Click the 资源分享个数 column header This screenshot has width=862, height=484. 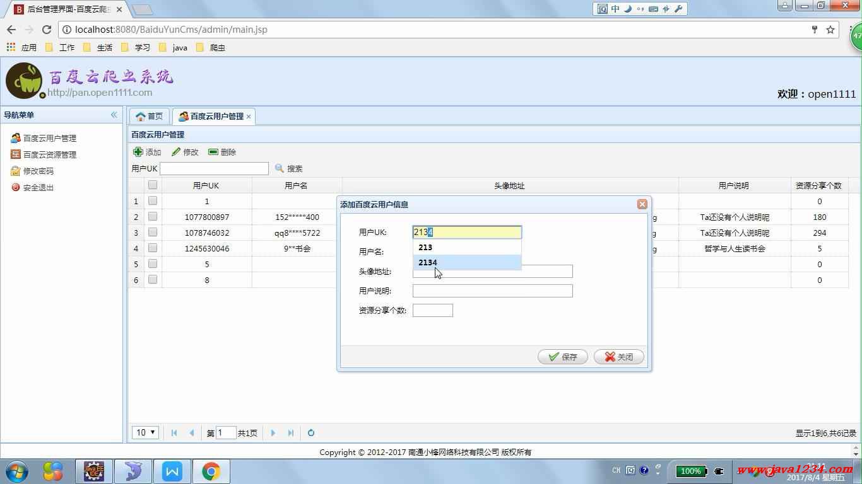click(x=819, y=185)
